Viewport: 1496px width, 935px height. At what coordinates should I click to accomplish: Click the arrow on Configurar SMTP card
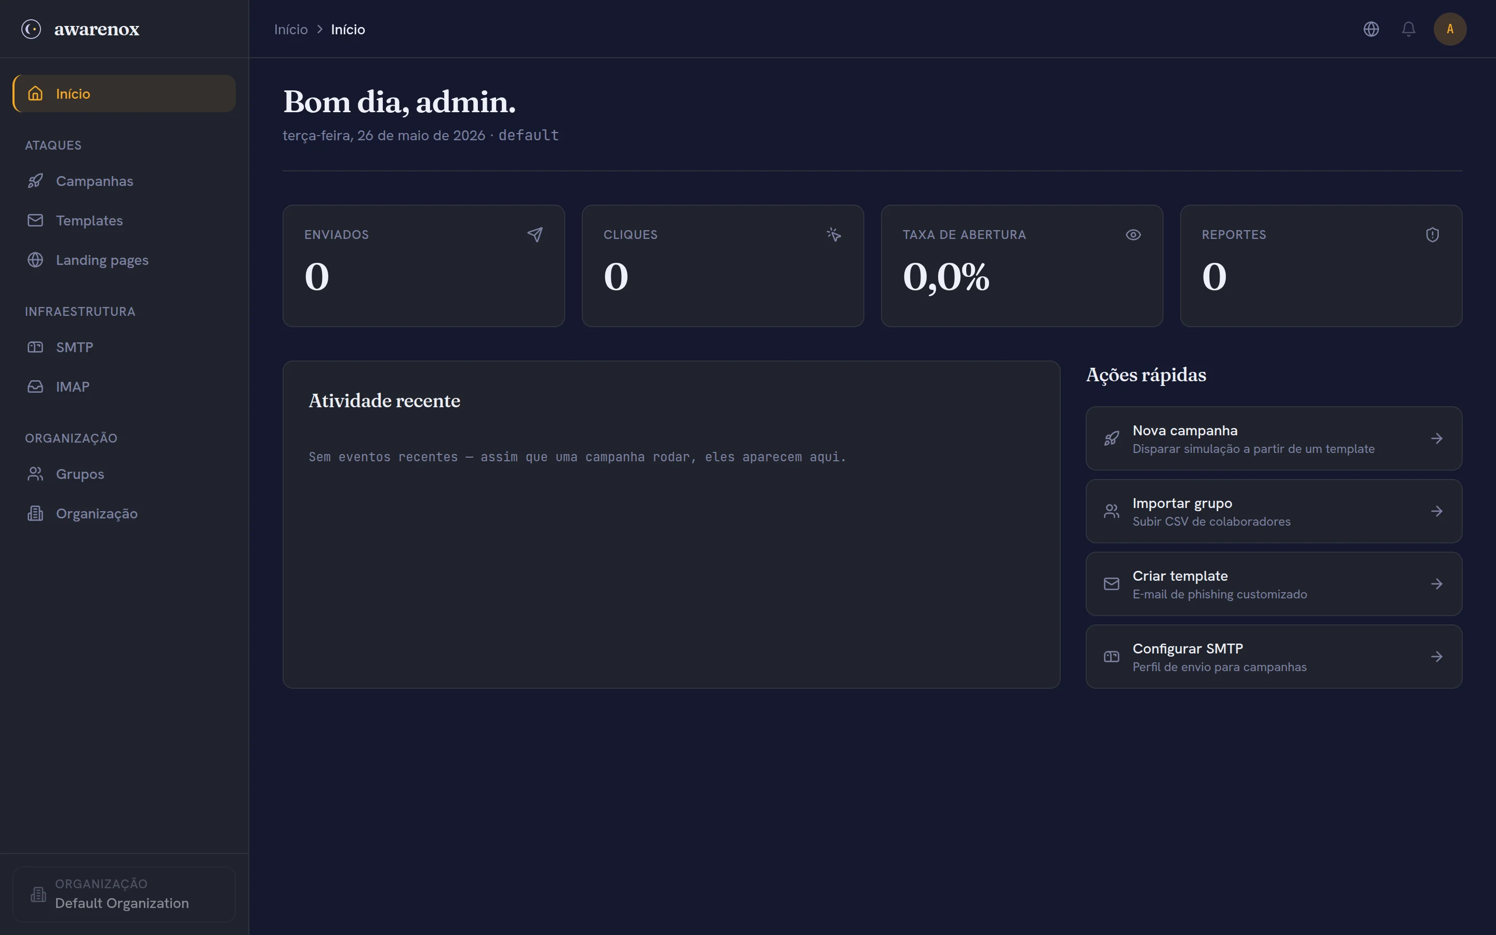click(1437, 657)
